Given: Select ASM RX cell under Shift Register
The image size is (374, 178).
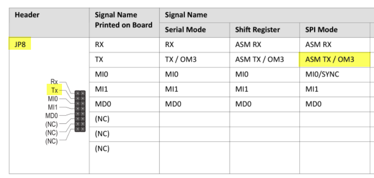Looking at the screenshot, I should (x=248, y=44).
